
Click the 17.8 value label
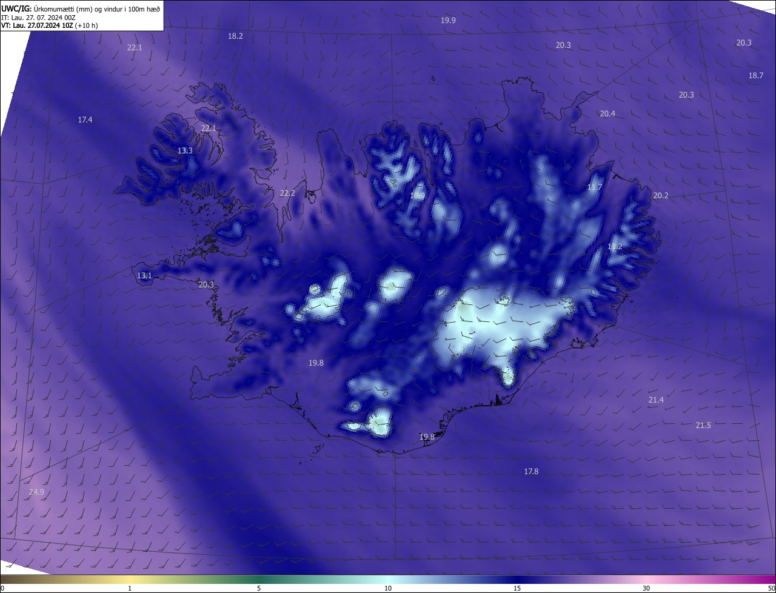pyautogui.click(x=531, y=472)
